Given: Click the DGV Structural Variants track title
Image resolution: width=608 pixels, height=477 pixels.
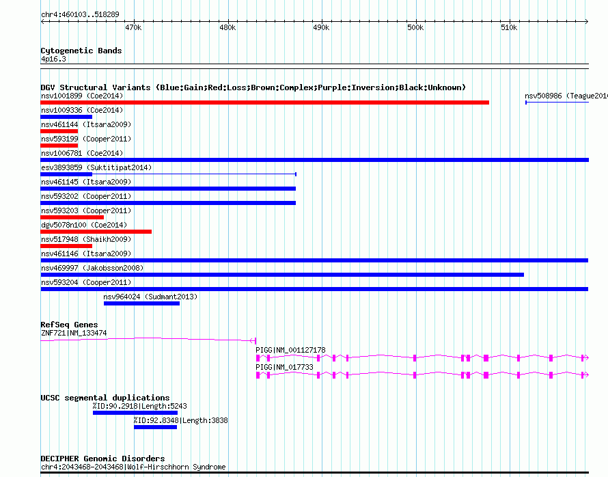Looking at the screenshot, I should coord(253,87).
